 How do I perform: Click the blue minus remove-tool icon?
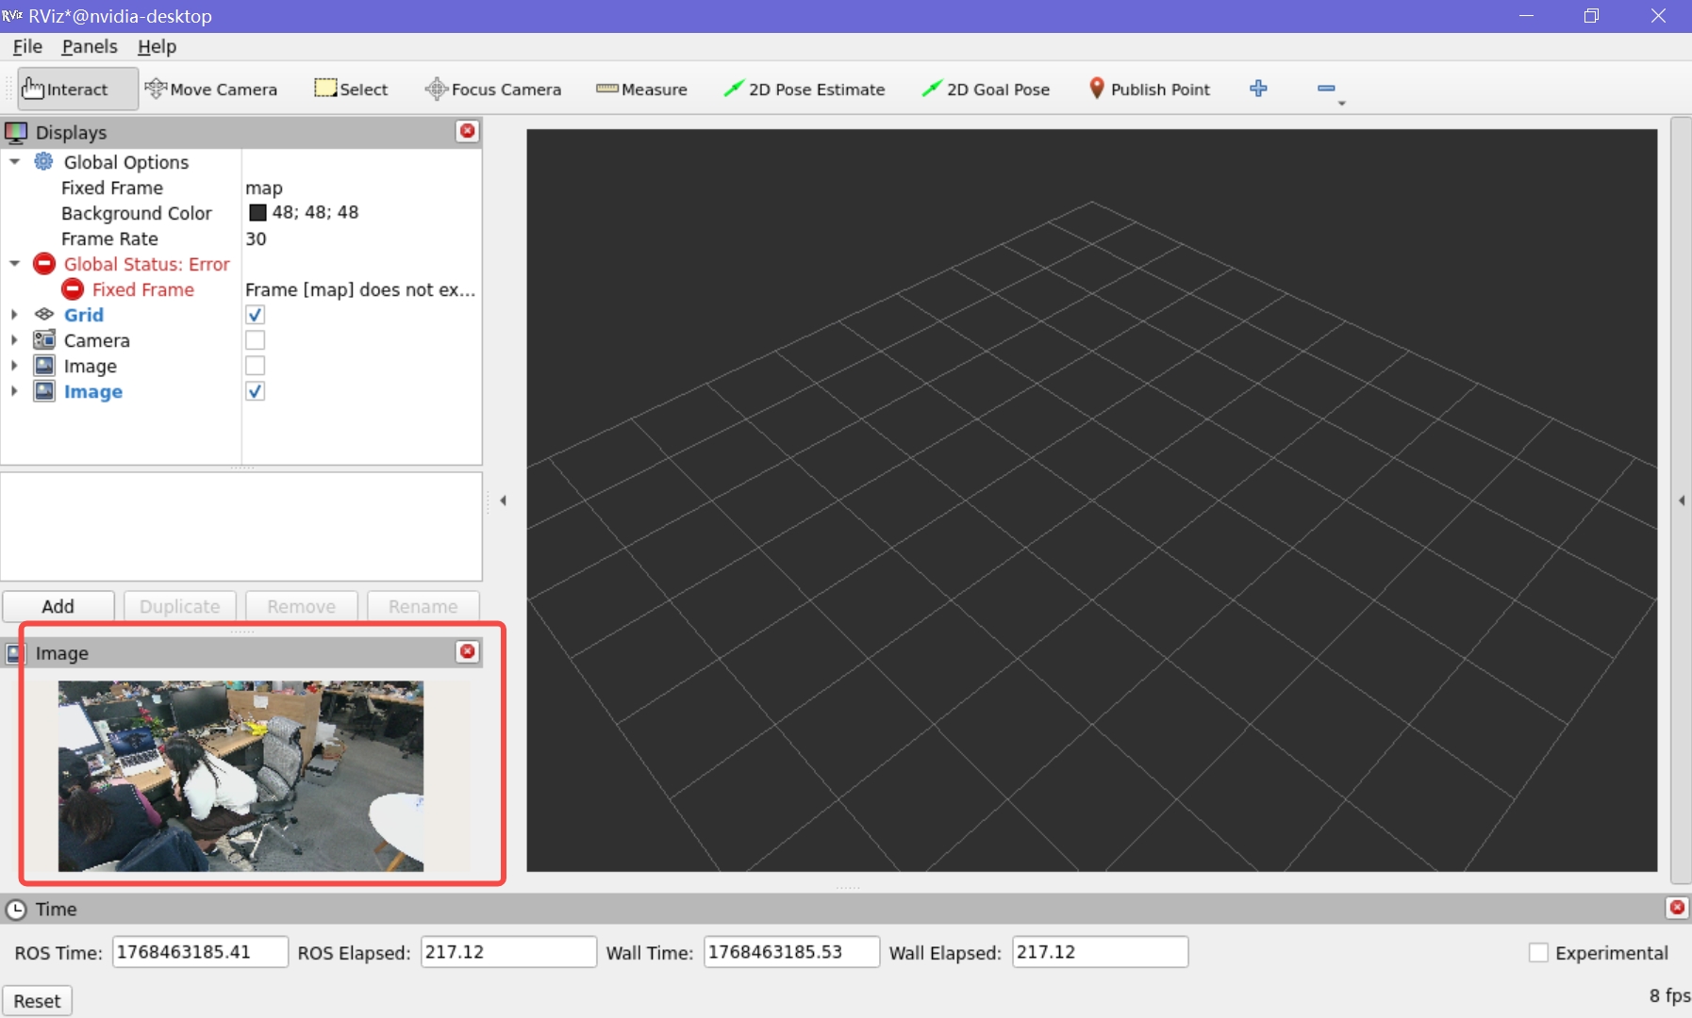(x=1326, y=89)
